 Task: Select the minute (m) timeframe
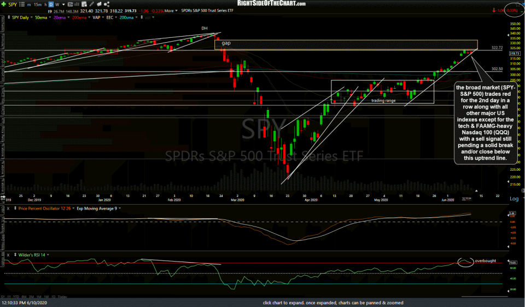tap(29, 5)
